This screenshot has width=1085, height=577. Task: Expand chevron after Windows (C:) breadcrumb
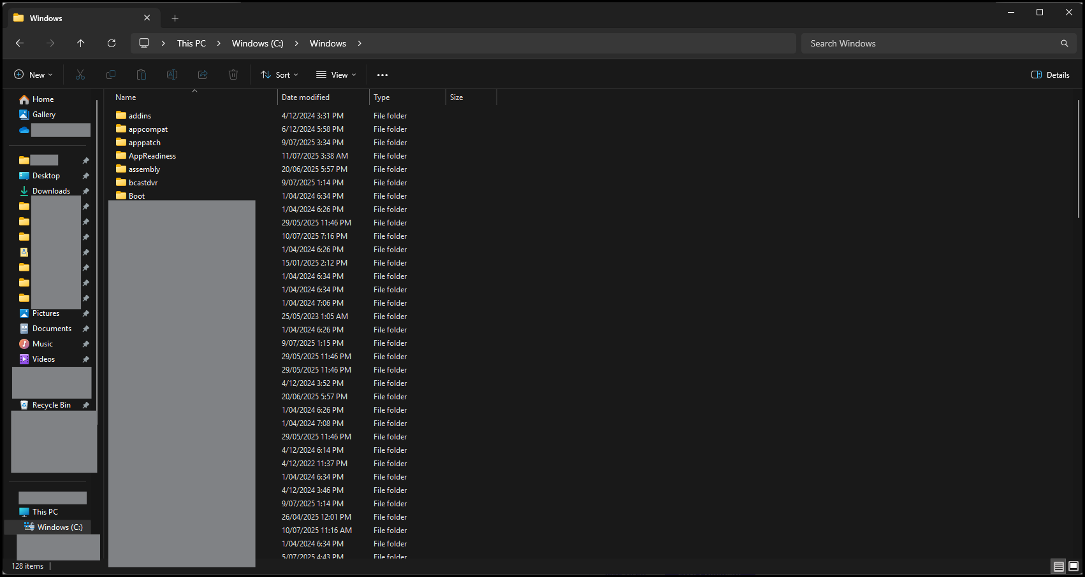pyautogui.click(x=296, y=43)
